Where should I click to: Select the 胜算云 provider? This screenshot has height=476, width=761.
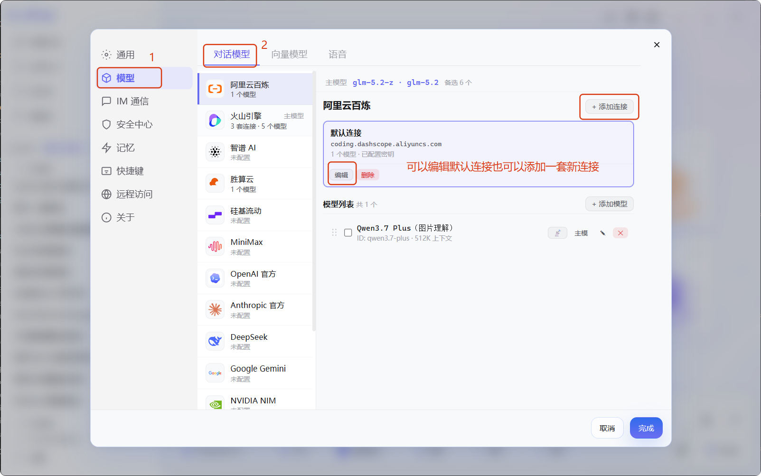255,184
